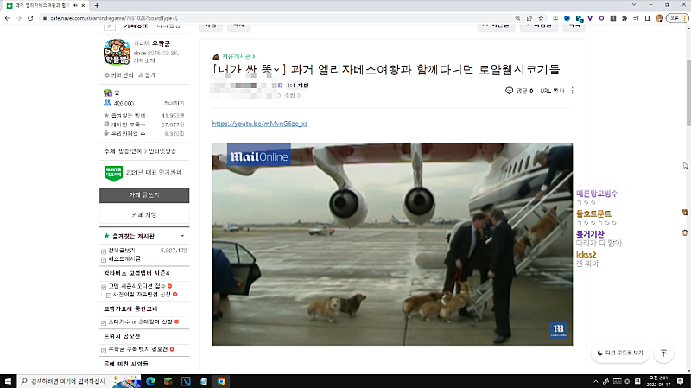Open tab search chevron in title bar
Image resolution: width=691 pixels, height=388 pixels.
tap(634, 5)
